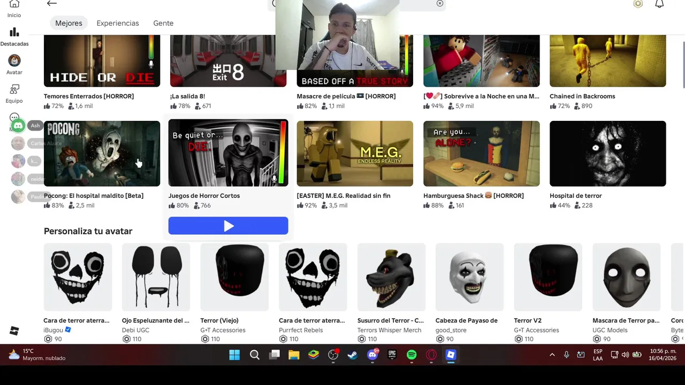Show hidden system tray icons chevron
Viewport: 685px width, 385px height.
click(x=552, y=355)
